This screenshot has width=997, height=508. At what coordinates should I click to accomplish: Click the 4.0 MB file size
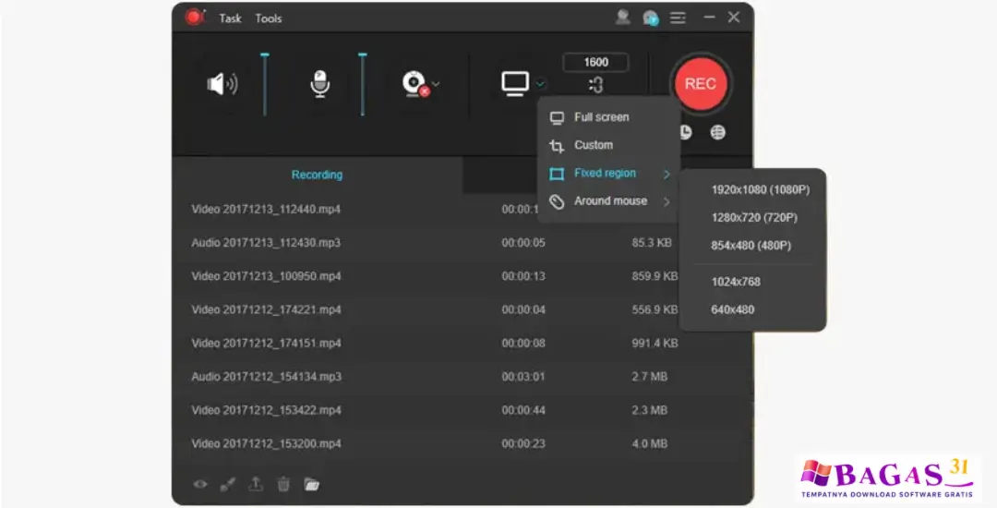(649, 443)
